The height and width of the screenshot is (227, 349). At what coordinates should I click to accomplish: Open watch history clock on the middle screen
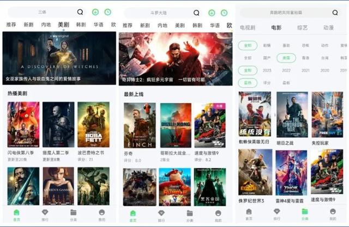224,13
